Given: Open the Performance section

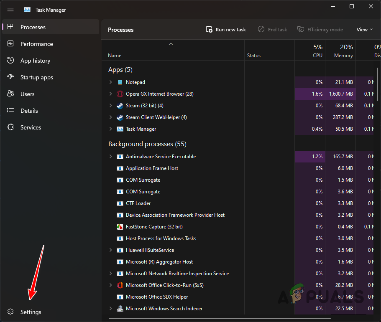Looking at the screenshot, I should (x=37, y=44).
